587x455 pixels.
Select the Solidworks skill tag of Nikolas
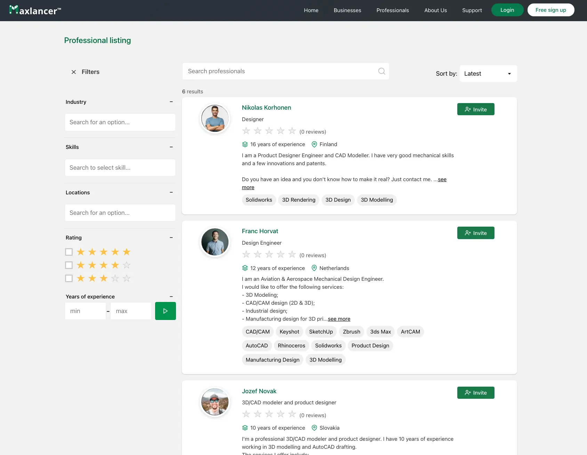click(259, 200)
